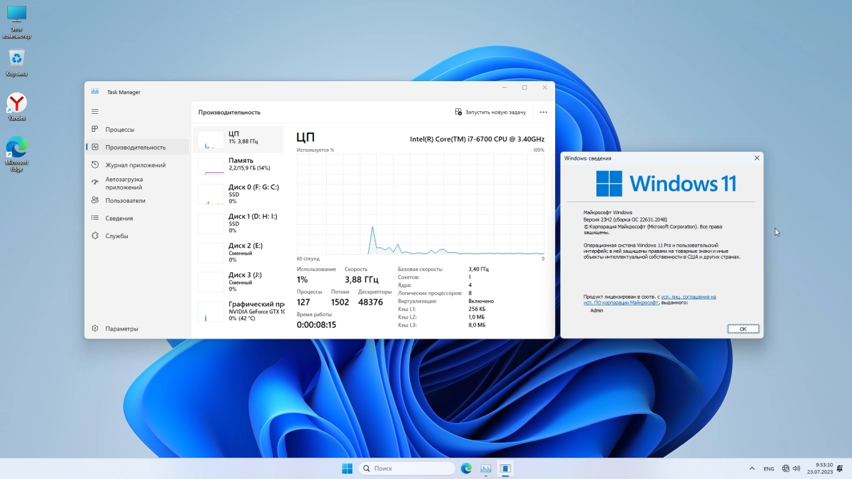
Task: Select Диск 3 (J:) removable item
Action: [x=238, y=282]
